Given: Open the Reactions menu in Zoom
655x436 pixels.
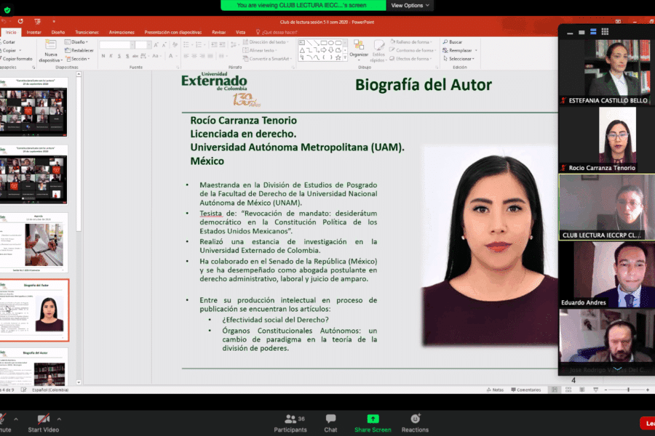Looking at the screenshot, I should pos(415,422).
